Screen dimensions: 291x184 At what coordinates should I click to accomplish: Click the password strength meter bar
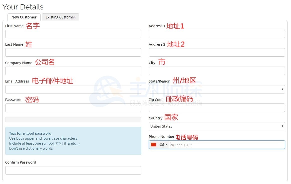73,119
